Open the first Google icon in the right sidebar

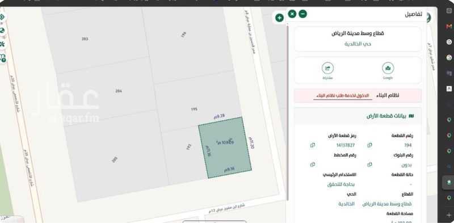coord(449,42)
